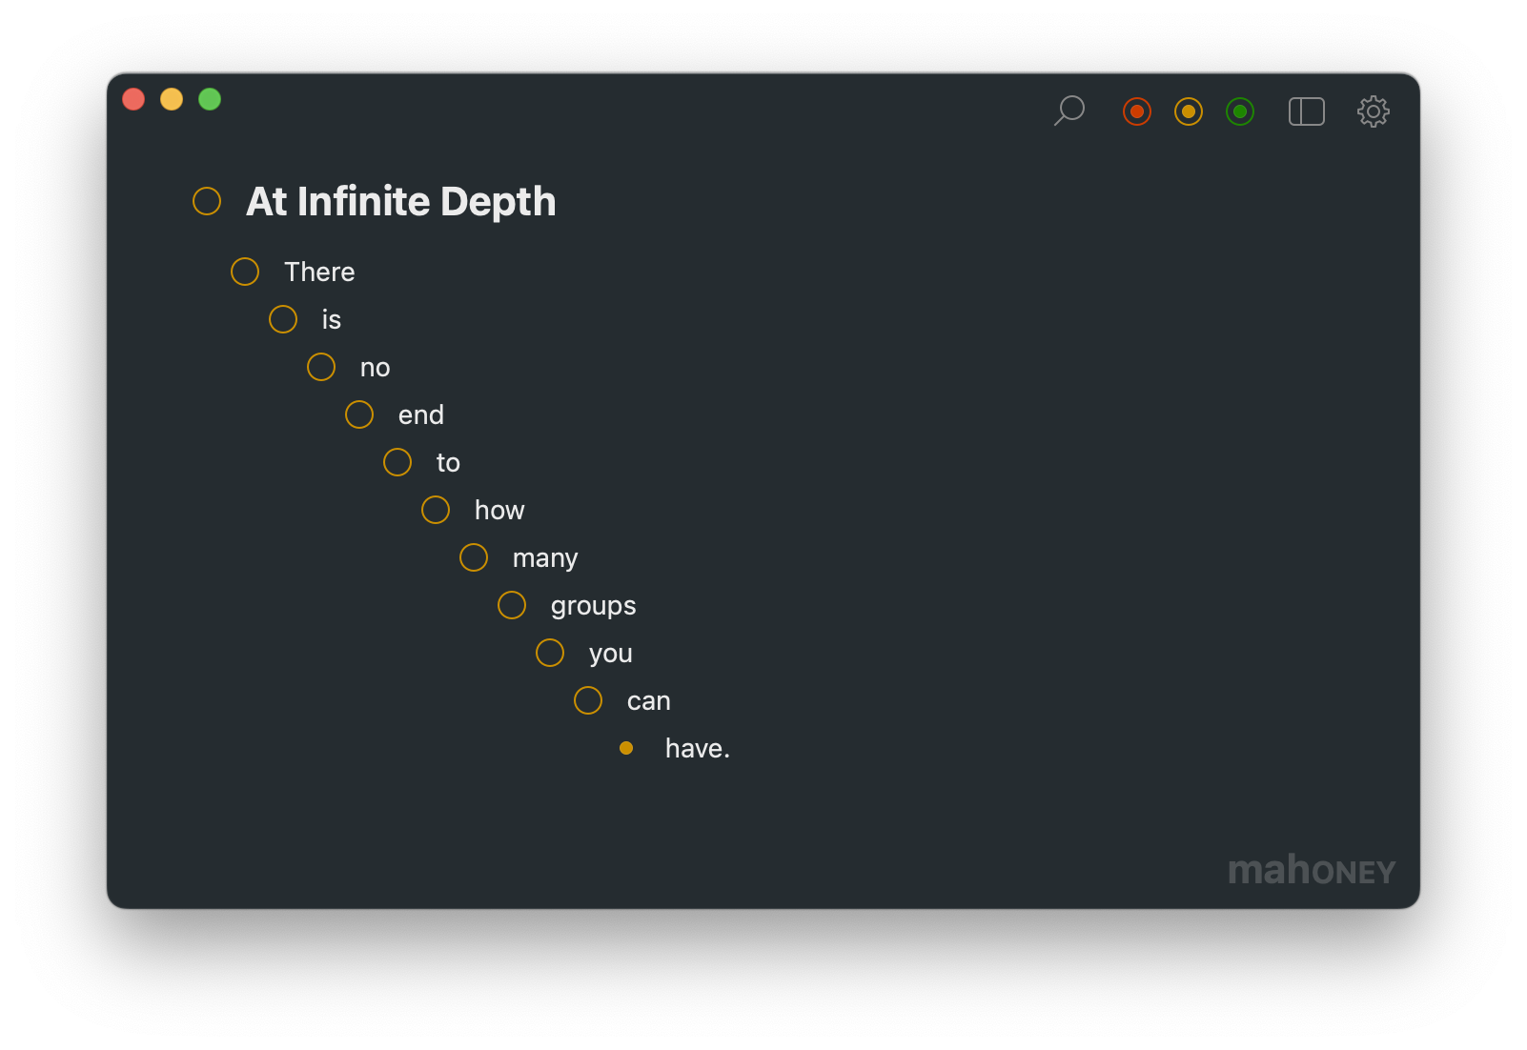Toggle the sidebar panel icon
Viewport: 1527px width, 1050px height.
pos(1307,111)
